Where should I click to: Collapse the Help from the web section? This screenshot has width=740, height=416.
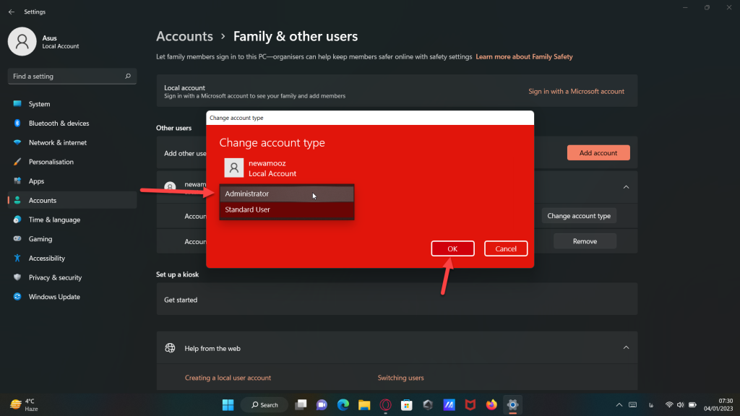(x=625, y=348)
